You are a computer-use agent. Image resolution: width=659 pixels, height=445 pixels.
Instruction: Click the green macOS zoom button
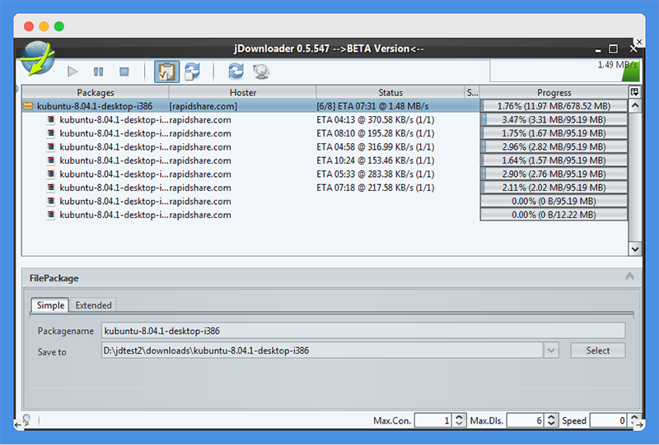[x=59, y=26]
